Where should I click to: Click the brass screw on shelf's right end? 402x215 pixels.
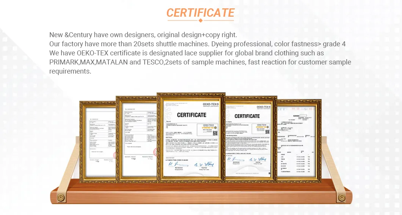342,197
